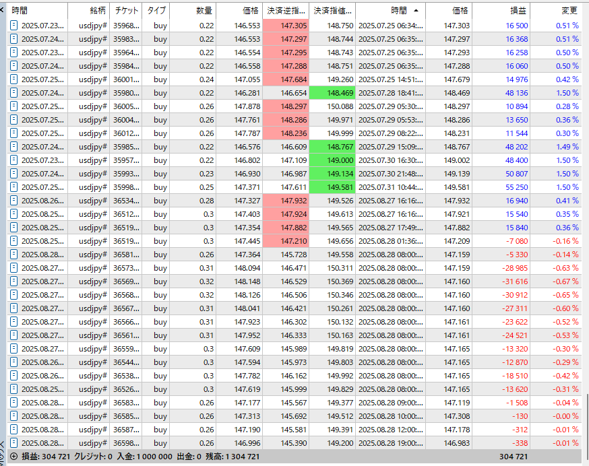The width and height of the screenshot is (589, 466).
Task: Select the pink stop-loss cell 147.924
Action: [x=286, y=214]
